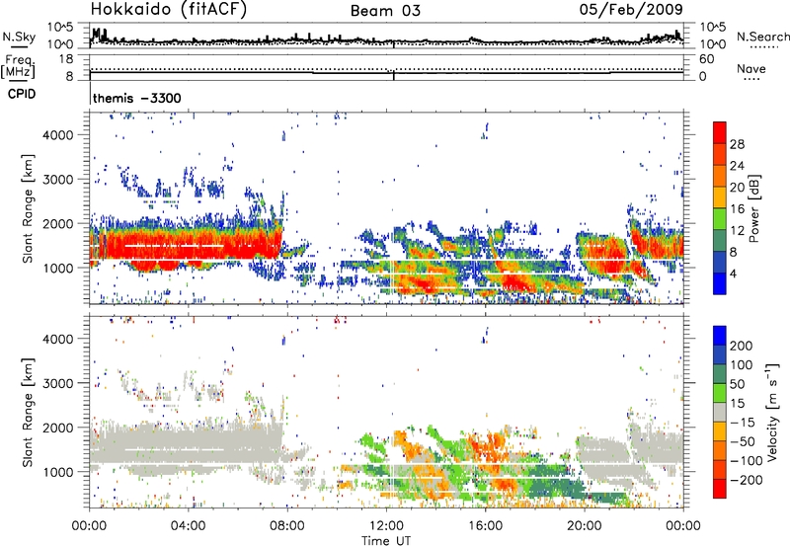Pick the yellow 16–20 dB Power colorbar segment
This screenshot has height=547, width=790.
pos(720,197)
